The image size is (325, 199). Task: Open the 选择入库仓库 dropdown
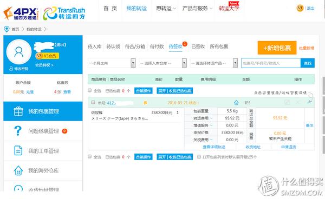point(163,63)
